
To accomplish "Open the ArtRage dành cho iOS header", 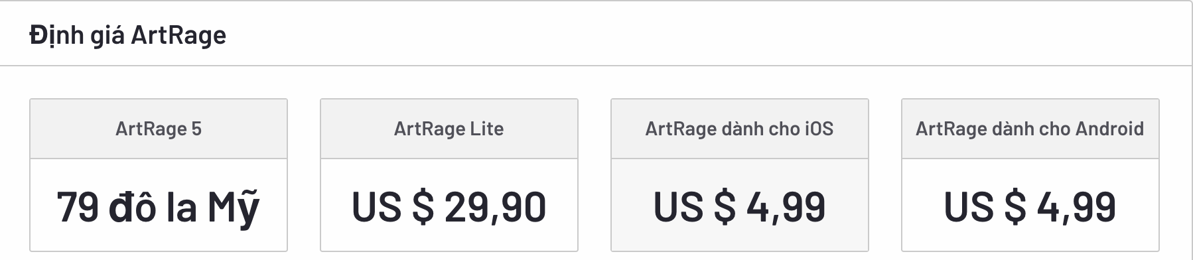I will click(x=740, y=129).
